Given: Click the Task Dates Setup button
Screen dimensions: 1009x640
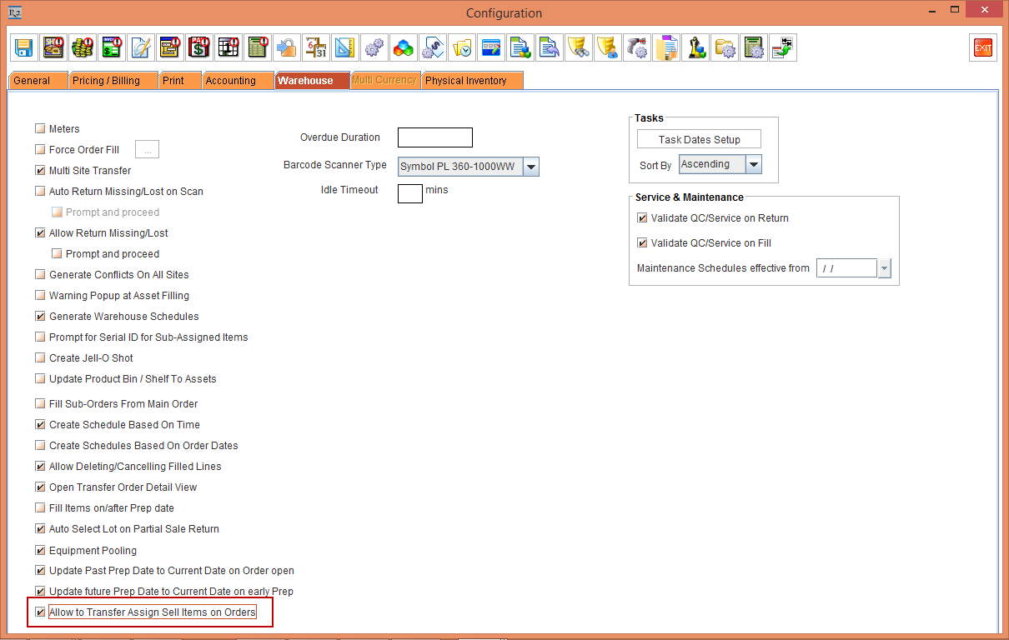Looking at the screenshot, I should click(699, 138).
